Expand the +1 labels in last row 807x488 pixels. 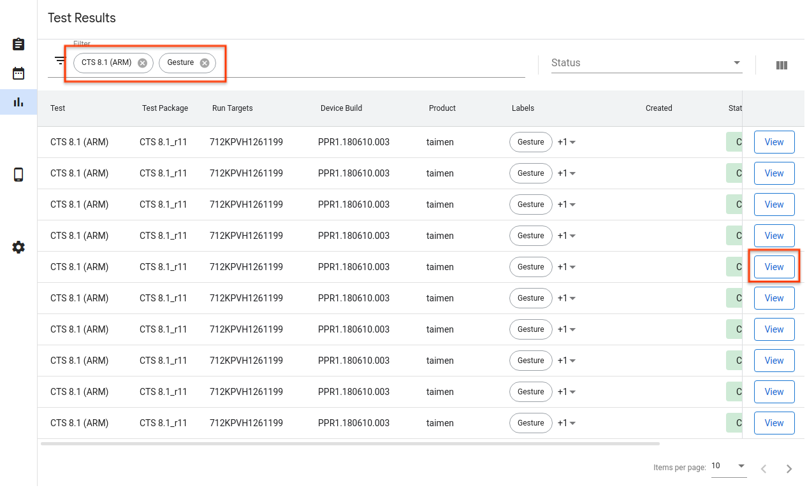[567, 423]
